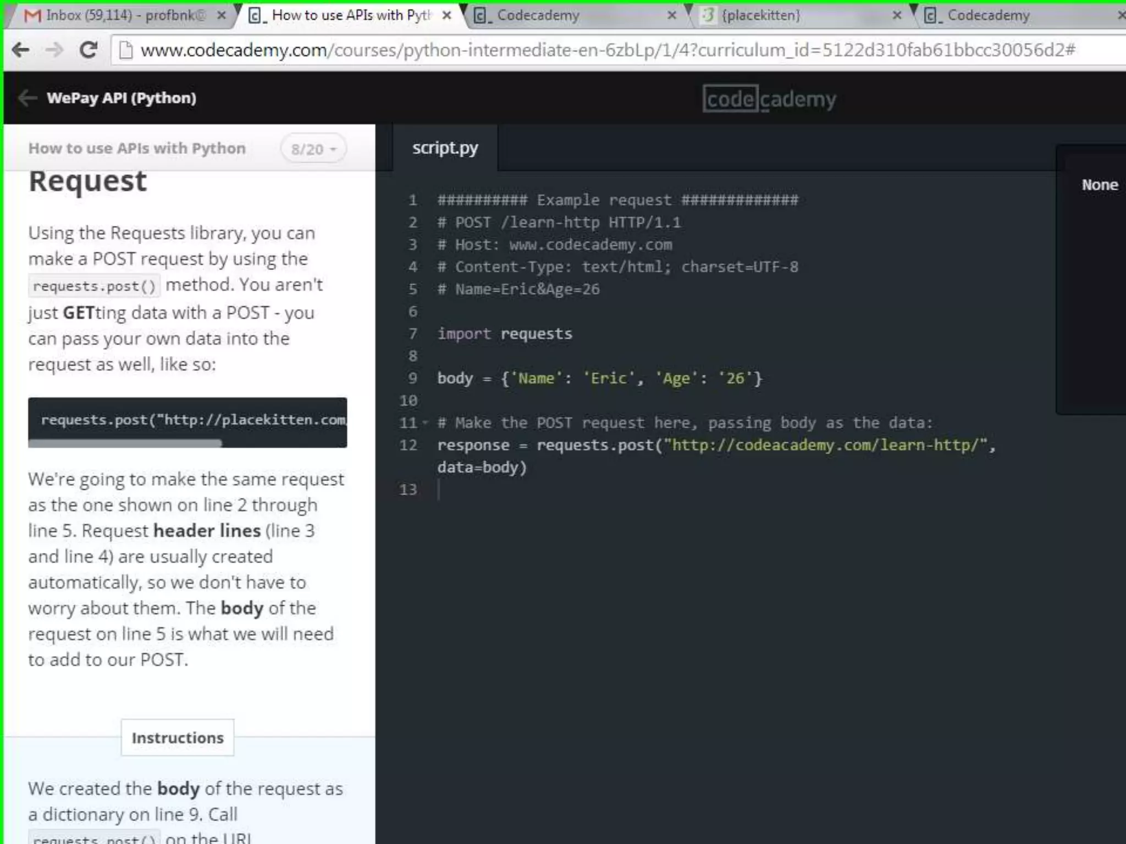The width and height of the screenshot is (1126, 844).
Task: Click the Request lesson heading
Action: point(88,181)
